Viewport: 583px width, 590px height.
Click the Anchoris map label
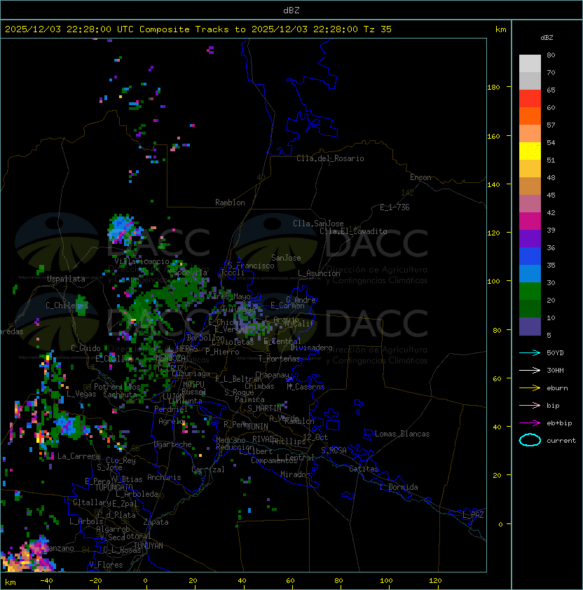click(x=164, y=477)
